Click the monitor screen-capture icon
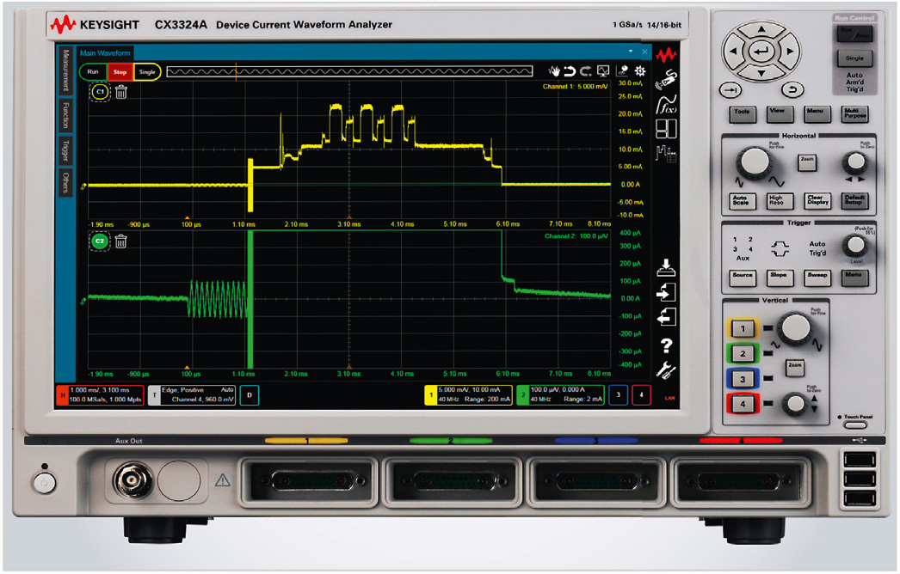The height and width of the screenshot is (574, 900). coord(602,71)
